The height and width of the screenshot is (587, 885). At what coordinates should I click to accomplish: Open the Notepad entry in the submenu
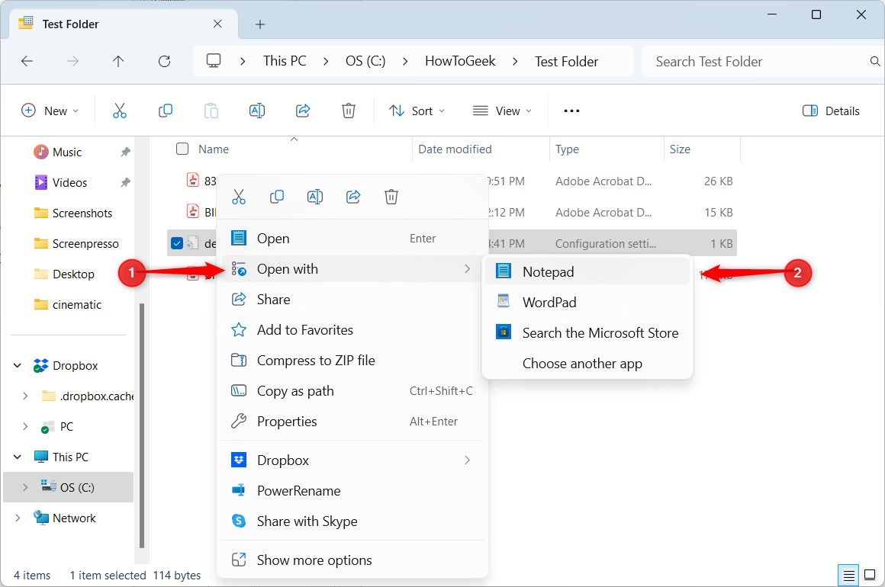point(587,272)
